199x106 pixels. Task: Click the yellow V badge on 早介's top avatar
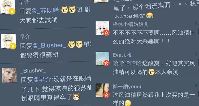click(12, 11)
